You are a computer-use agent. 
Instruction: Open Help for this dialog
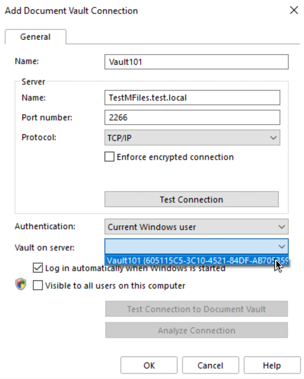point(272,365)
